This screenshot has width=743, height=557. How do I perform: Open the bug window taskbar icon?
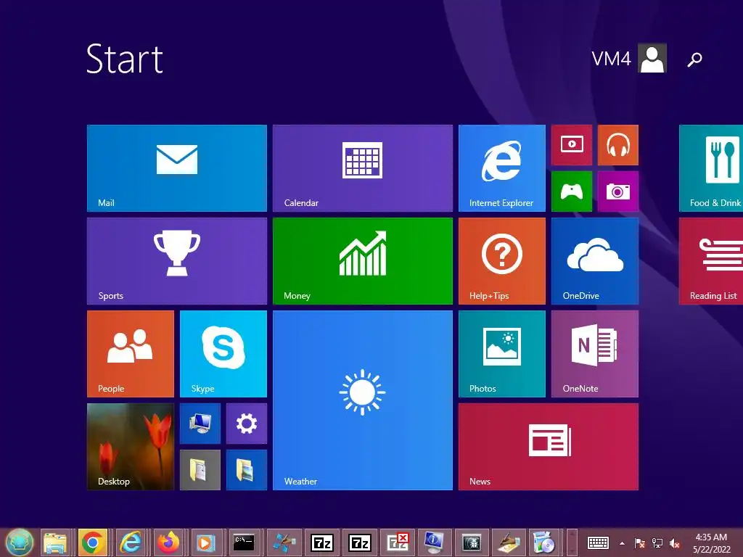(472, 542)
